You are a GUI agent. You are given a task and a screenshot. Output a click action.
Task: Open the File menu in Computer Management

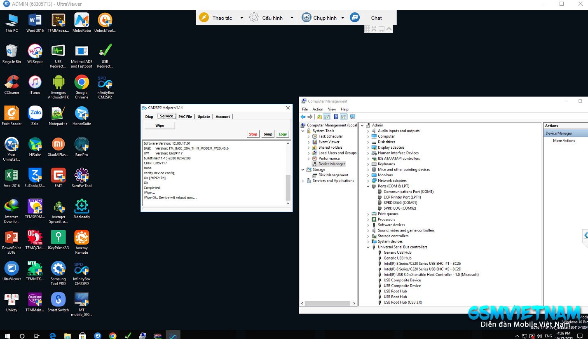pyautogui.click(x=305, y=109)
